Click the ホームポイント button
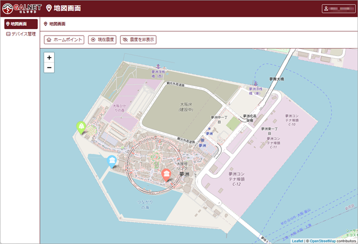 (x=64, y=40)
